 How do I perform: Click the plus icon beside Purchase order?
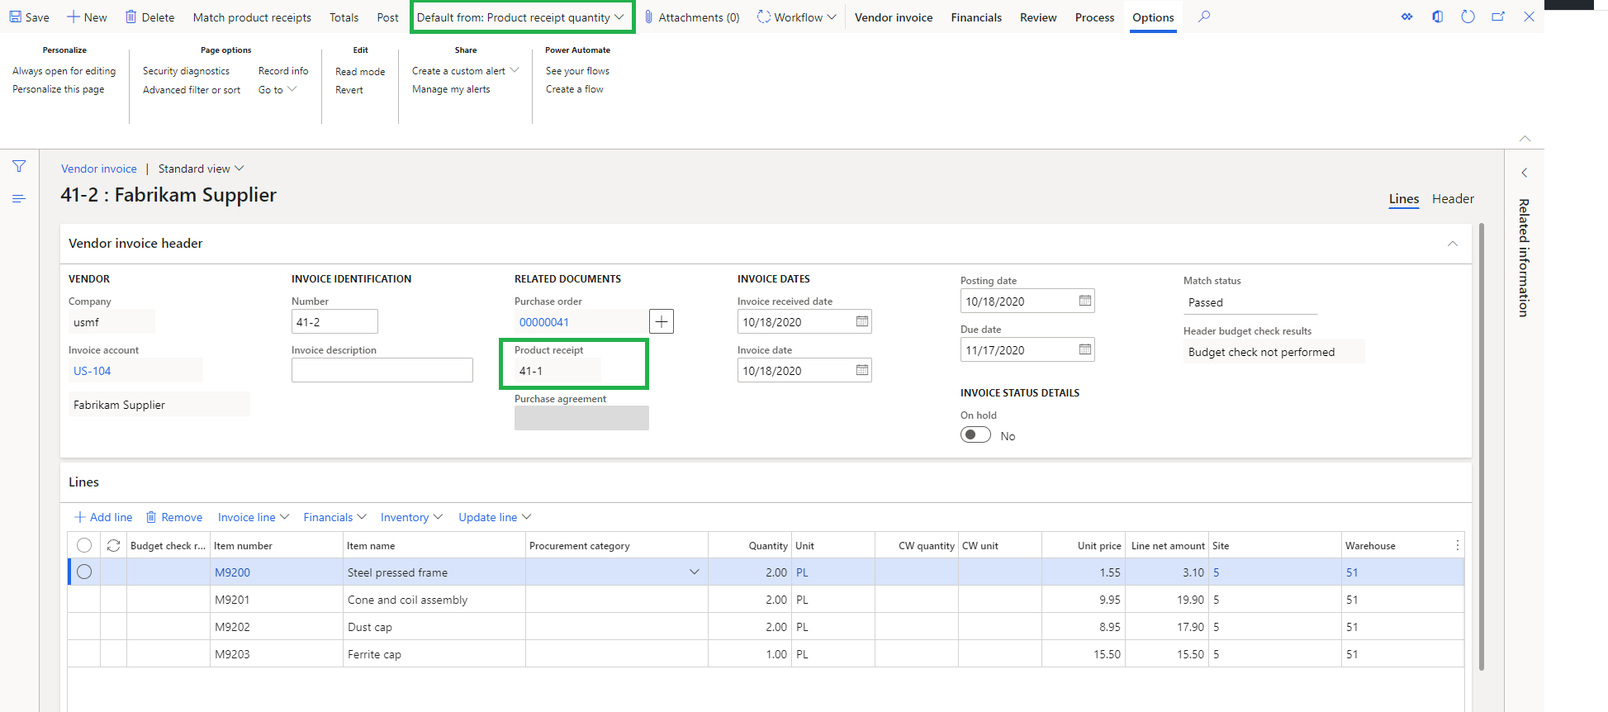[662, 321]
